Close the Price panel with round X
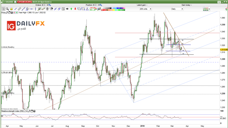 (x=12, y=13)
